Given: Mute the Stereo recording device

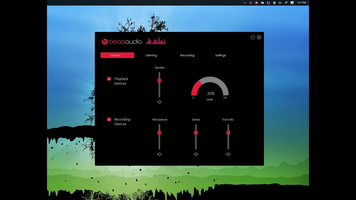Looking at the screenshot, I should 196,154.
